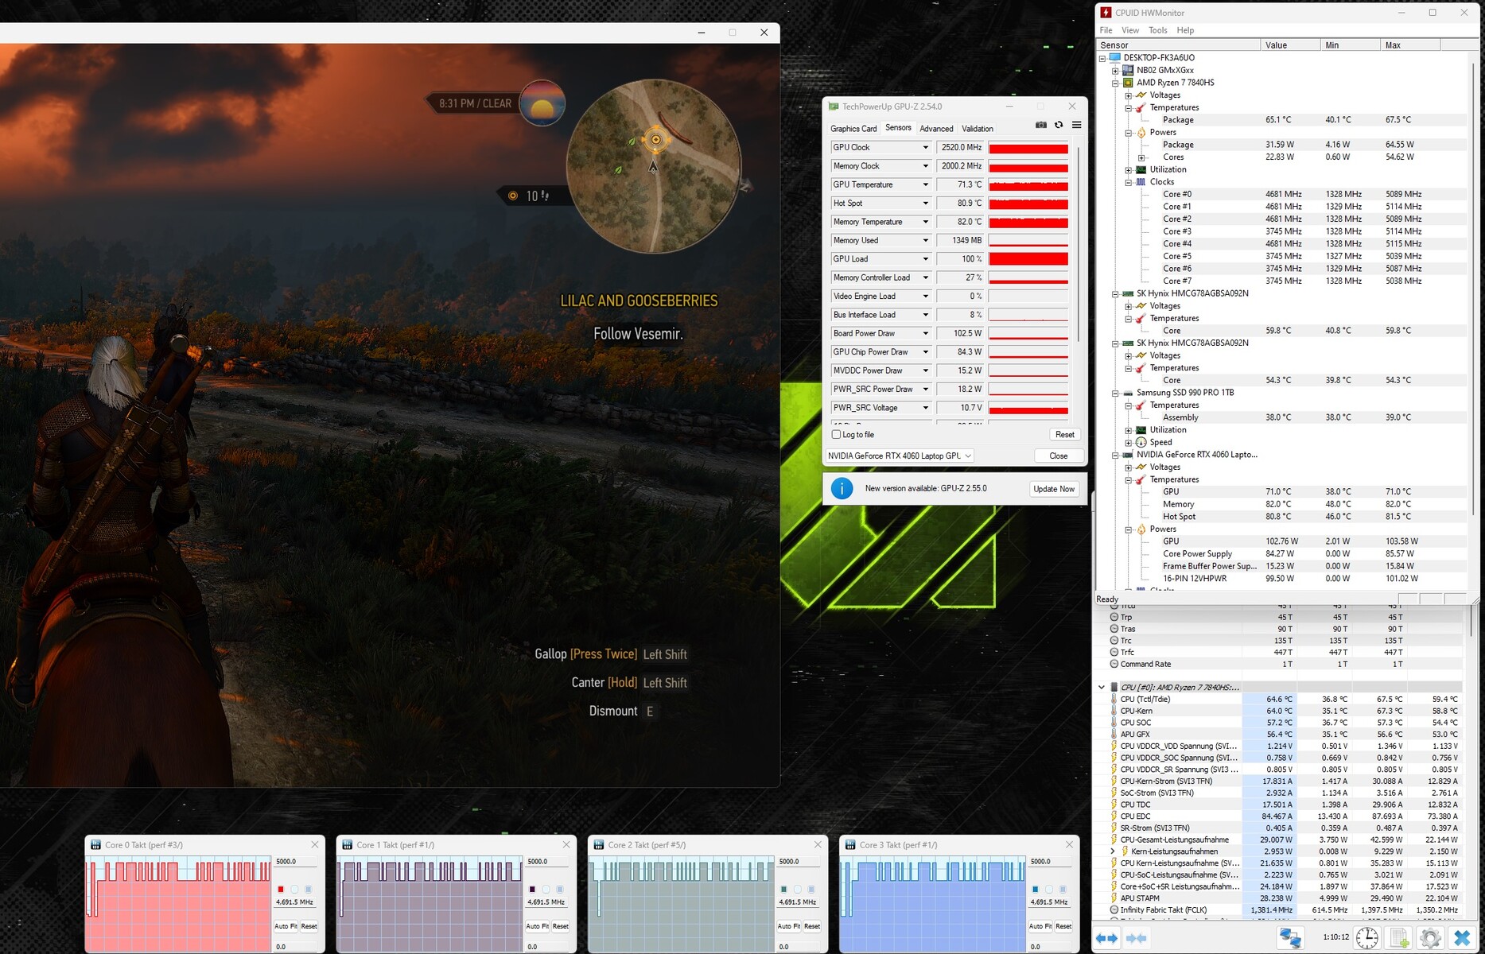Click the 5000.0 max field in Core 1 graph
This screenshot has height=954, width=1485.
pyautogui.click(x=547, y=862)
